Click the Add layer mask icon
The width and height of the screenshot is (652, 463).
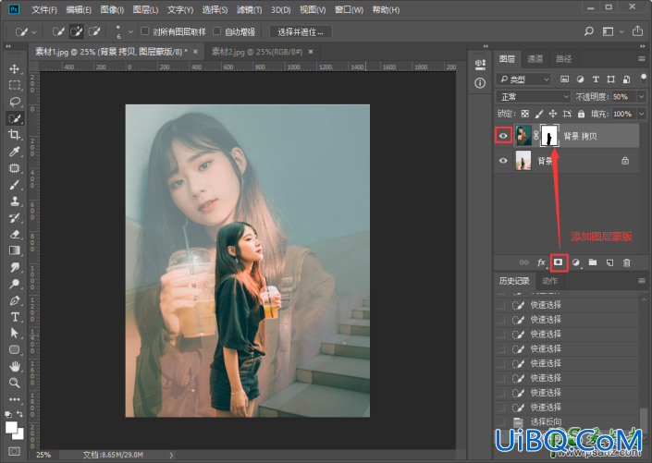(559, 262)
